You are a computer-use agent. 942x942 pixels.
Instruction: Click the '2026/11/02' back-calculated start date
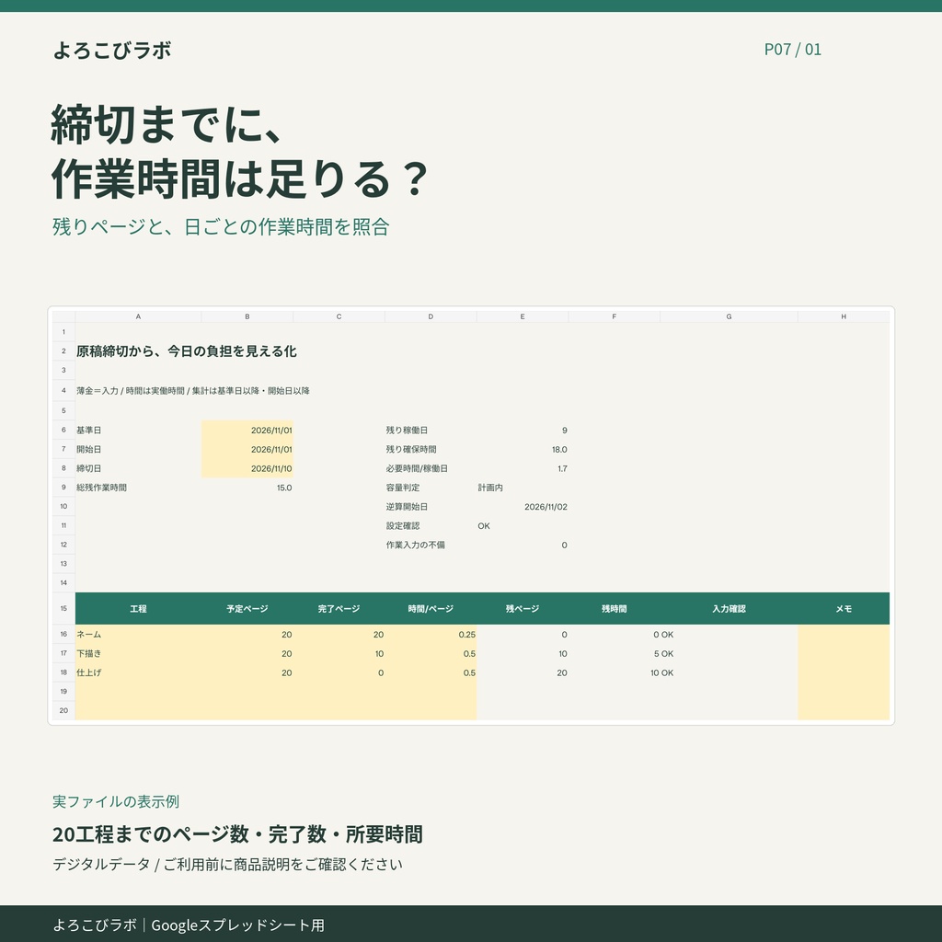tap(546, 507)
